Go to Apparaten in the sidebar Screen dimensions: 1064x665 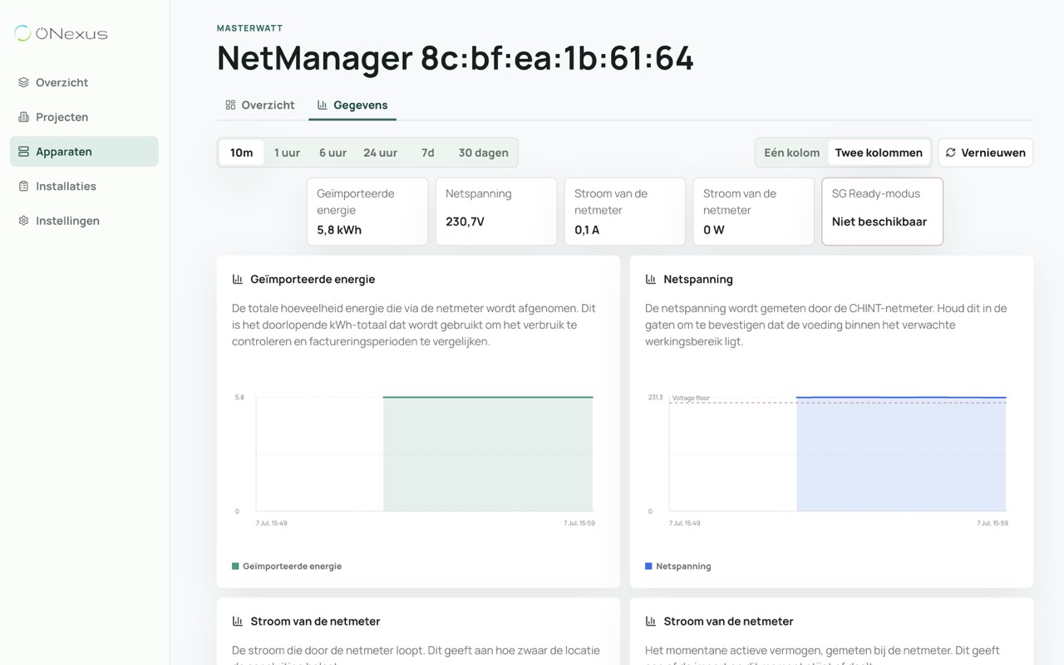pos(84,152)
